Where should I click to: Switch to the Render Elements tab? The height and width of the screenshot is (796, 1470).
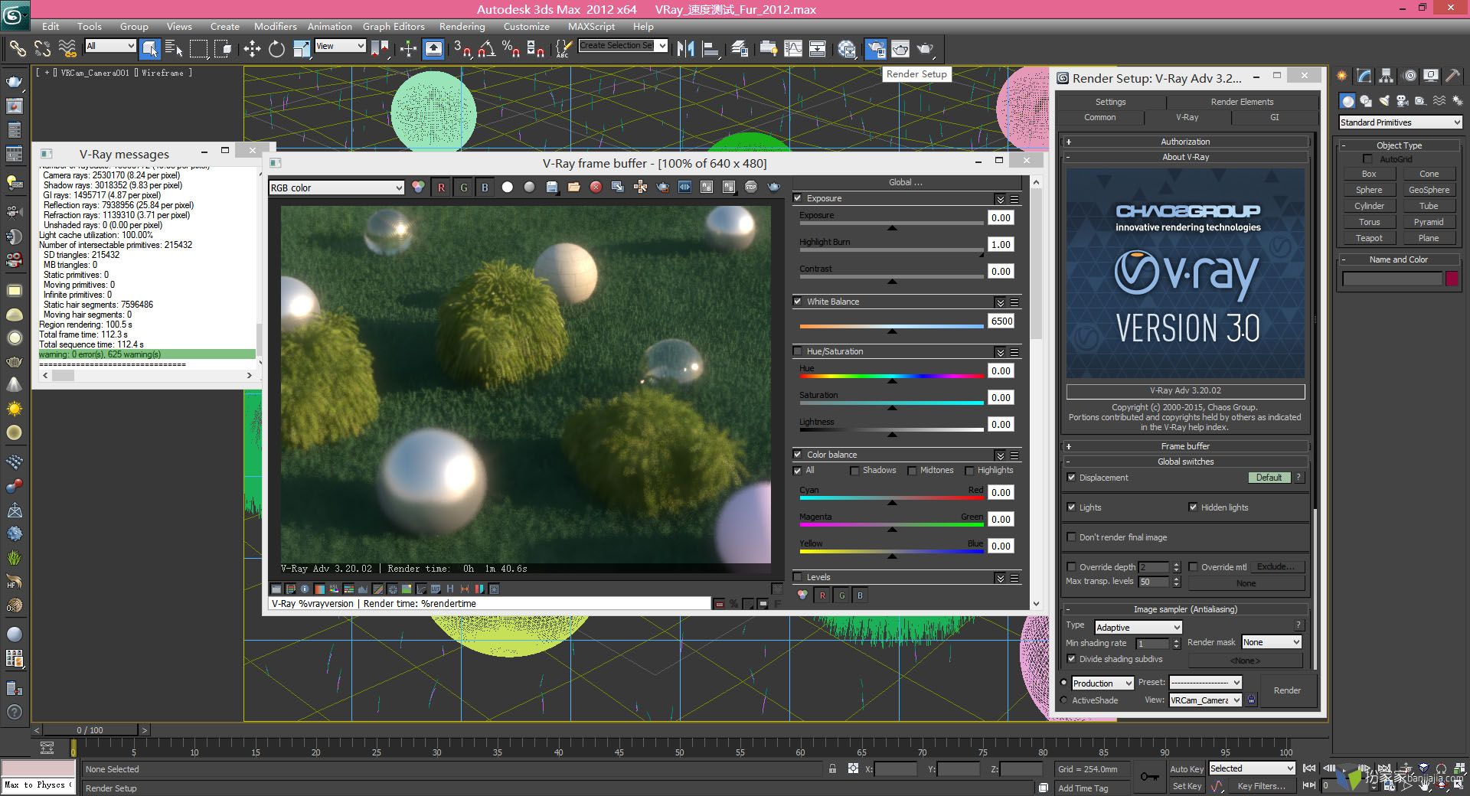(x=1242, y=102)
